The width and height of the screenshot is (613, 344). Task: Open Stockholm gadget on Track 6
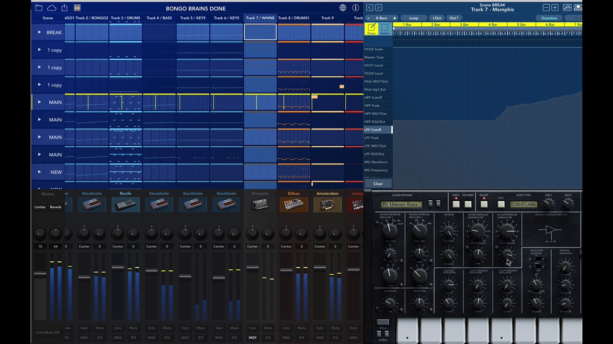point(226,204)
